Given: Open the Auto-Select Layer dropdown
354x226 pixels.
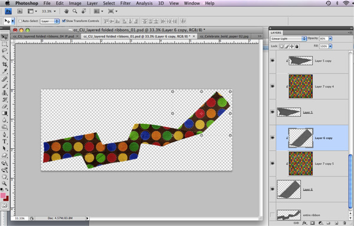Looking at the screenshot, I should (x=50, y=21).
